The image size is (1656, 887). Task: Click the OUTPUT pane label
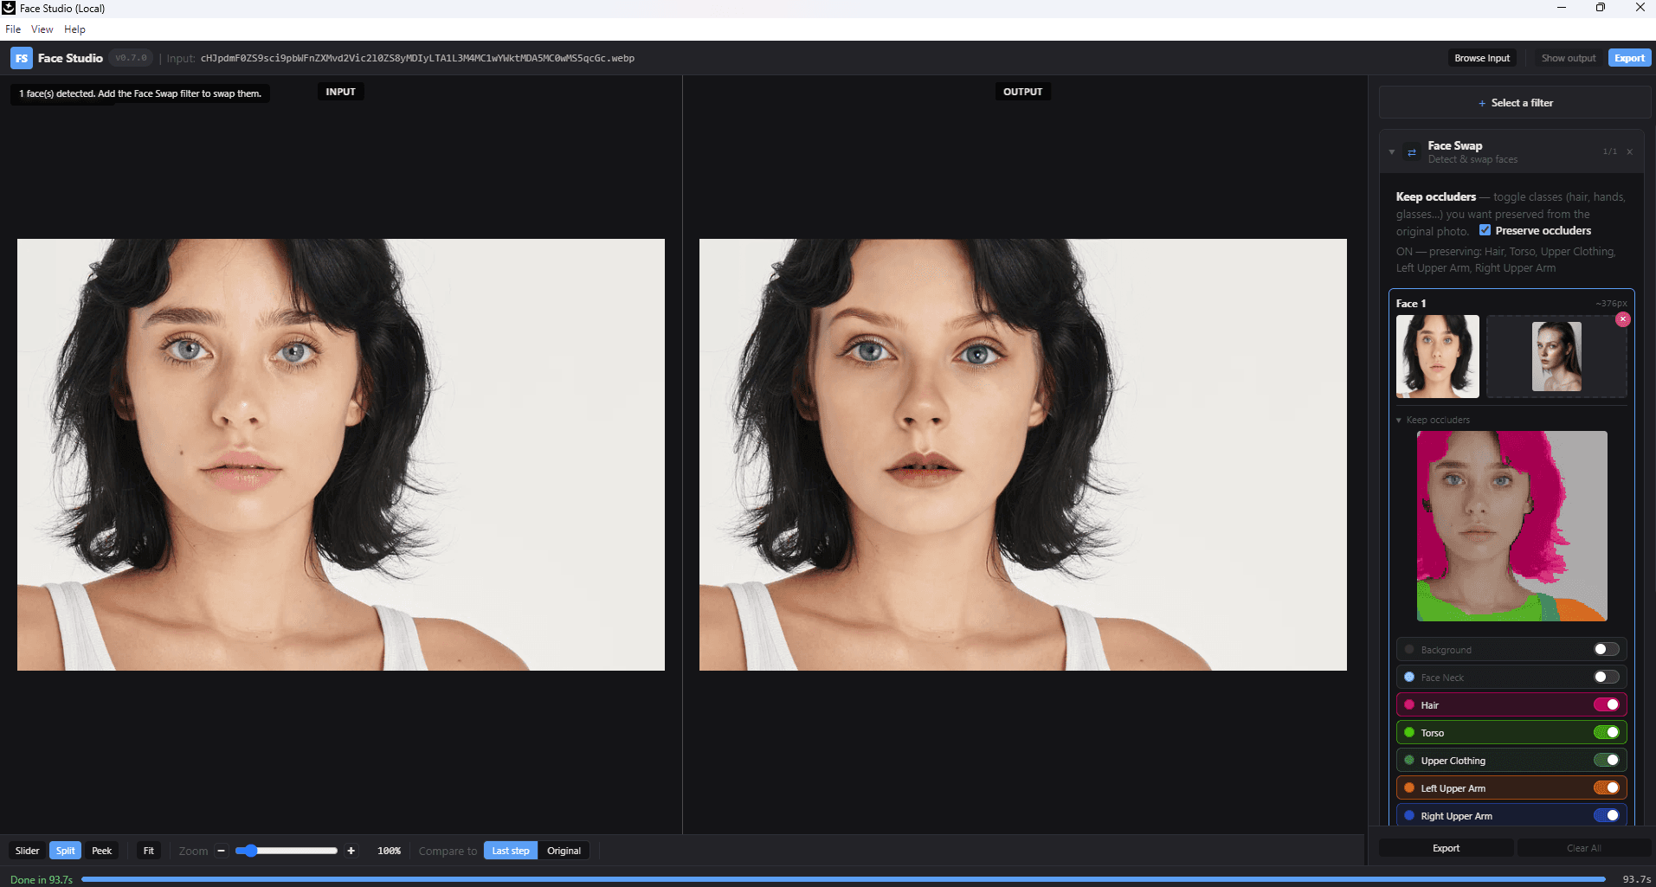1023,92
